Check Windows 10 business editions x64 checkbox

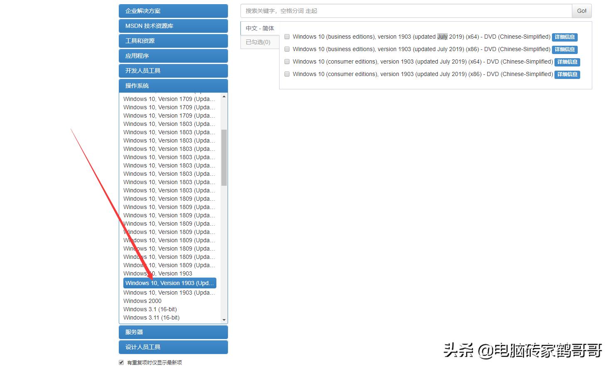tap(287, 37)
